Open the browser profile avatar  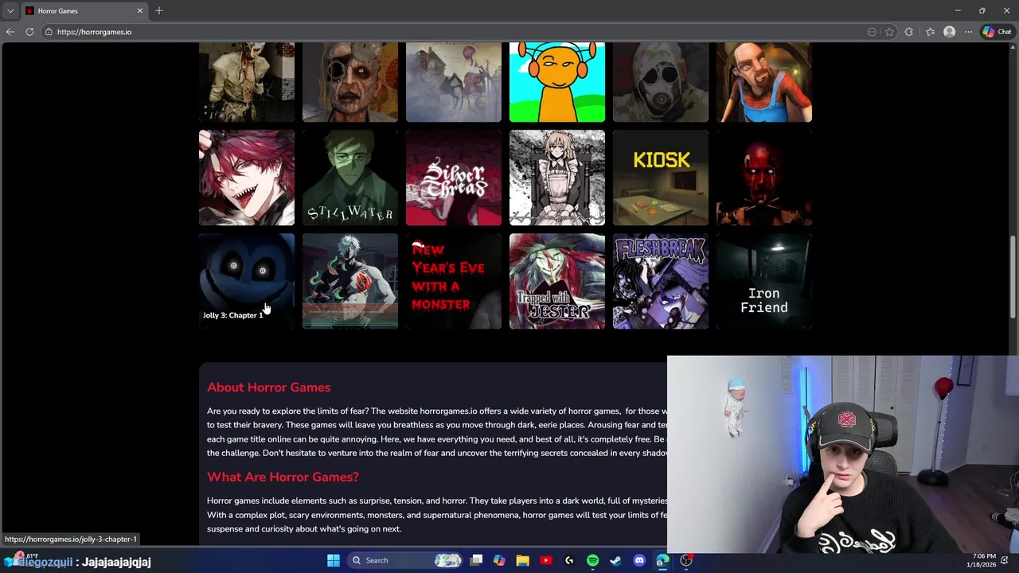coord(949,32)
